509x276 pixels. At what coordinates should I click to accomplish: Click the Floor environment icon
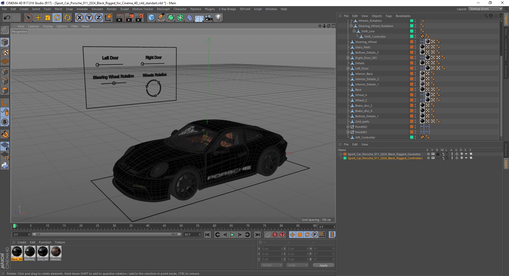coord(199,18)
